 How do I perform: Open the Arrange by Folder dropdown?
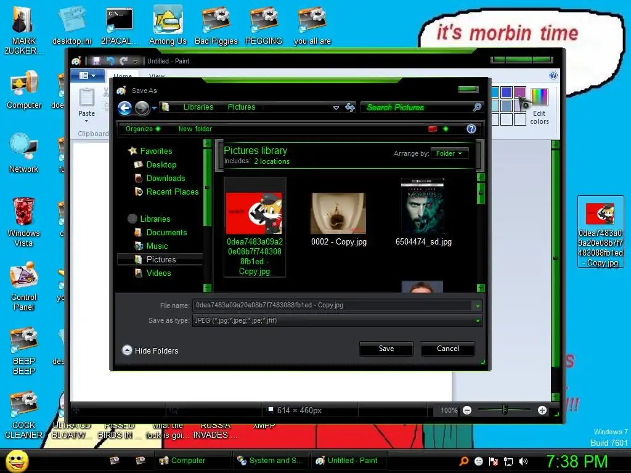tap(449, 153)
